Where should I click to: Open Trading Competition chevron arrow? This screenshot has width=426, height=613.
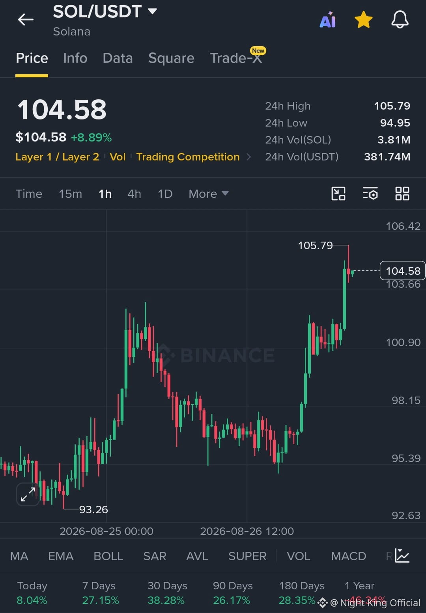pyautogui.click(x=248, y=157)
